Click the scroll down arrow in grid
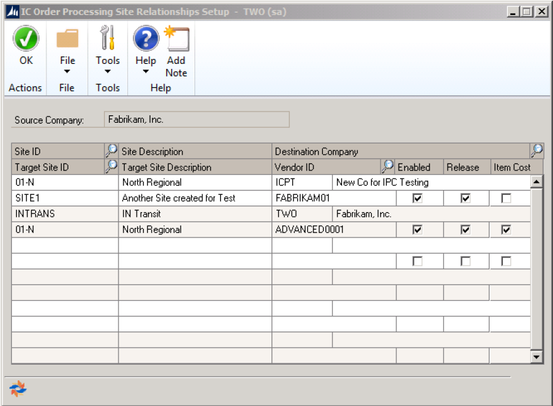The height and width of the screenshot is (406, 553). tap(537, 357)
